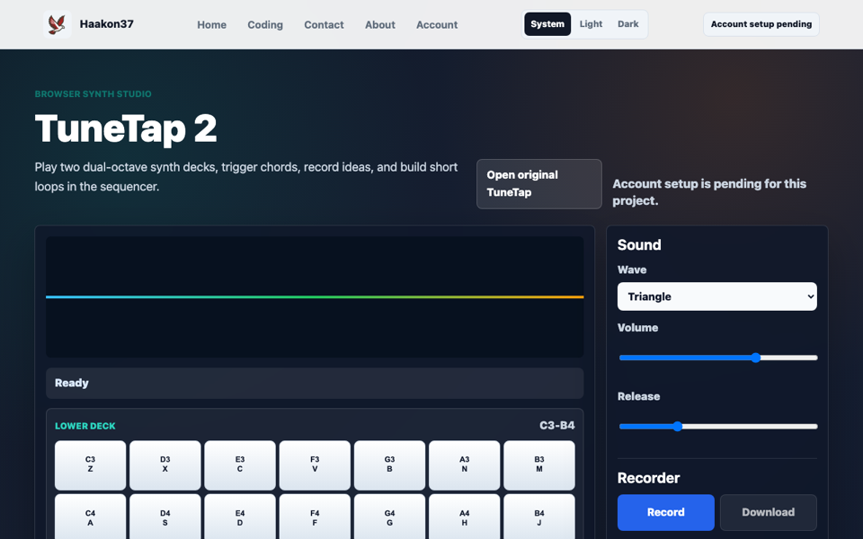Click the Release label
863x539 pixels.
point(639,396)
